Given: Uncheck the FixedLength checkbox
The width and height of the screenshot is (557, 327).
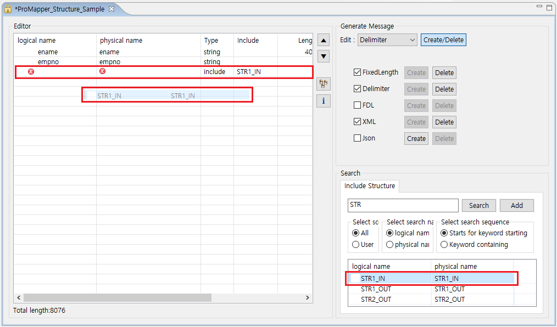Looking at the screenshot, I should 358,72.
